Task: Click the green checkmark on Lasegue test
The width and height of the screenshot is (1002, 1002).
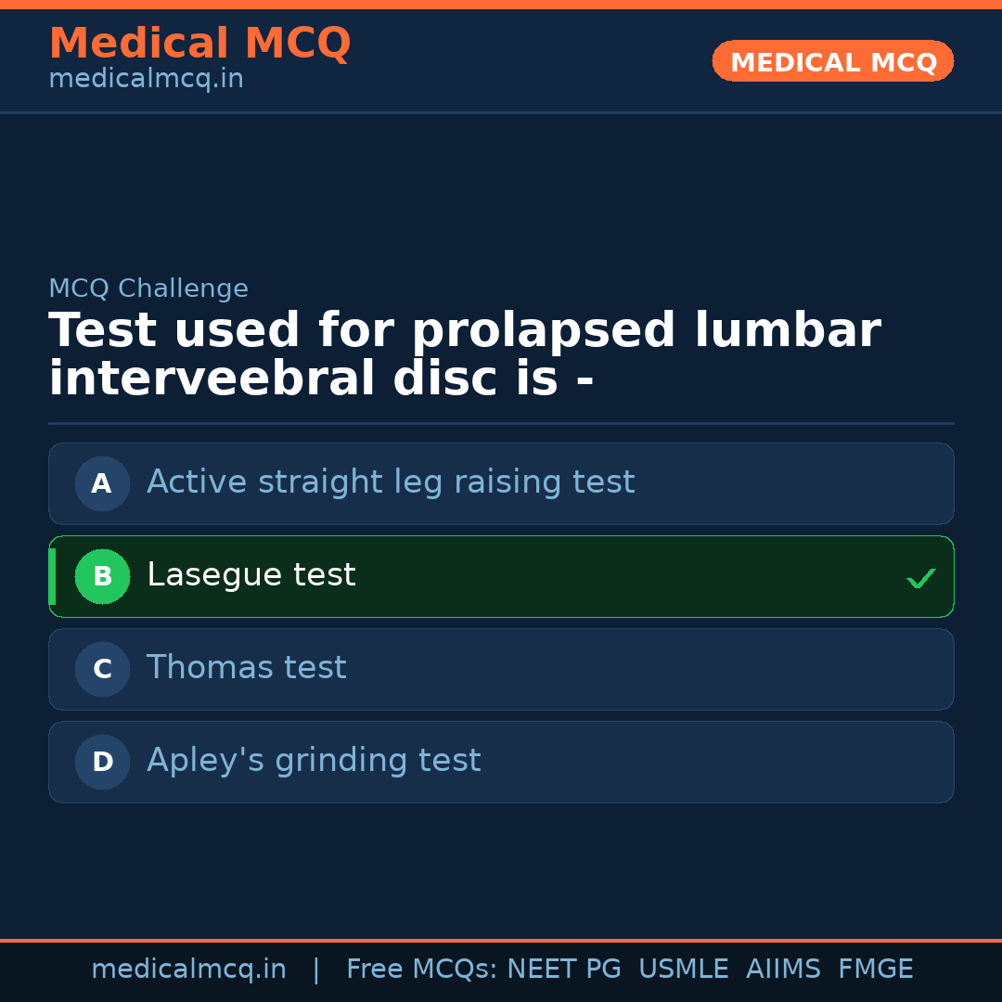Action: point(920,578)
